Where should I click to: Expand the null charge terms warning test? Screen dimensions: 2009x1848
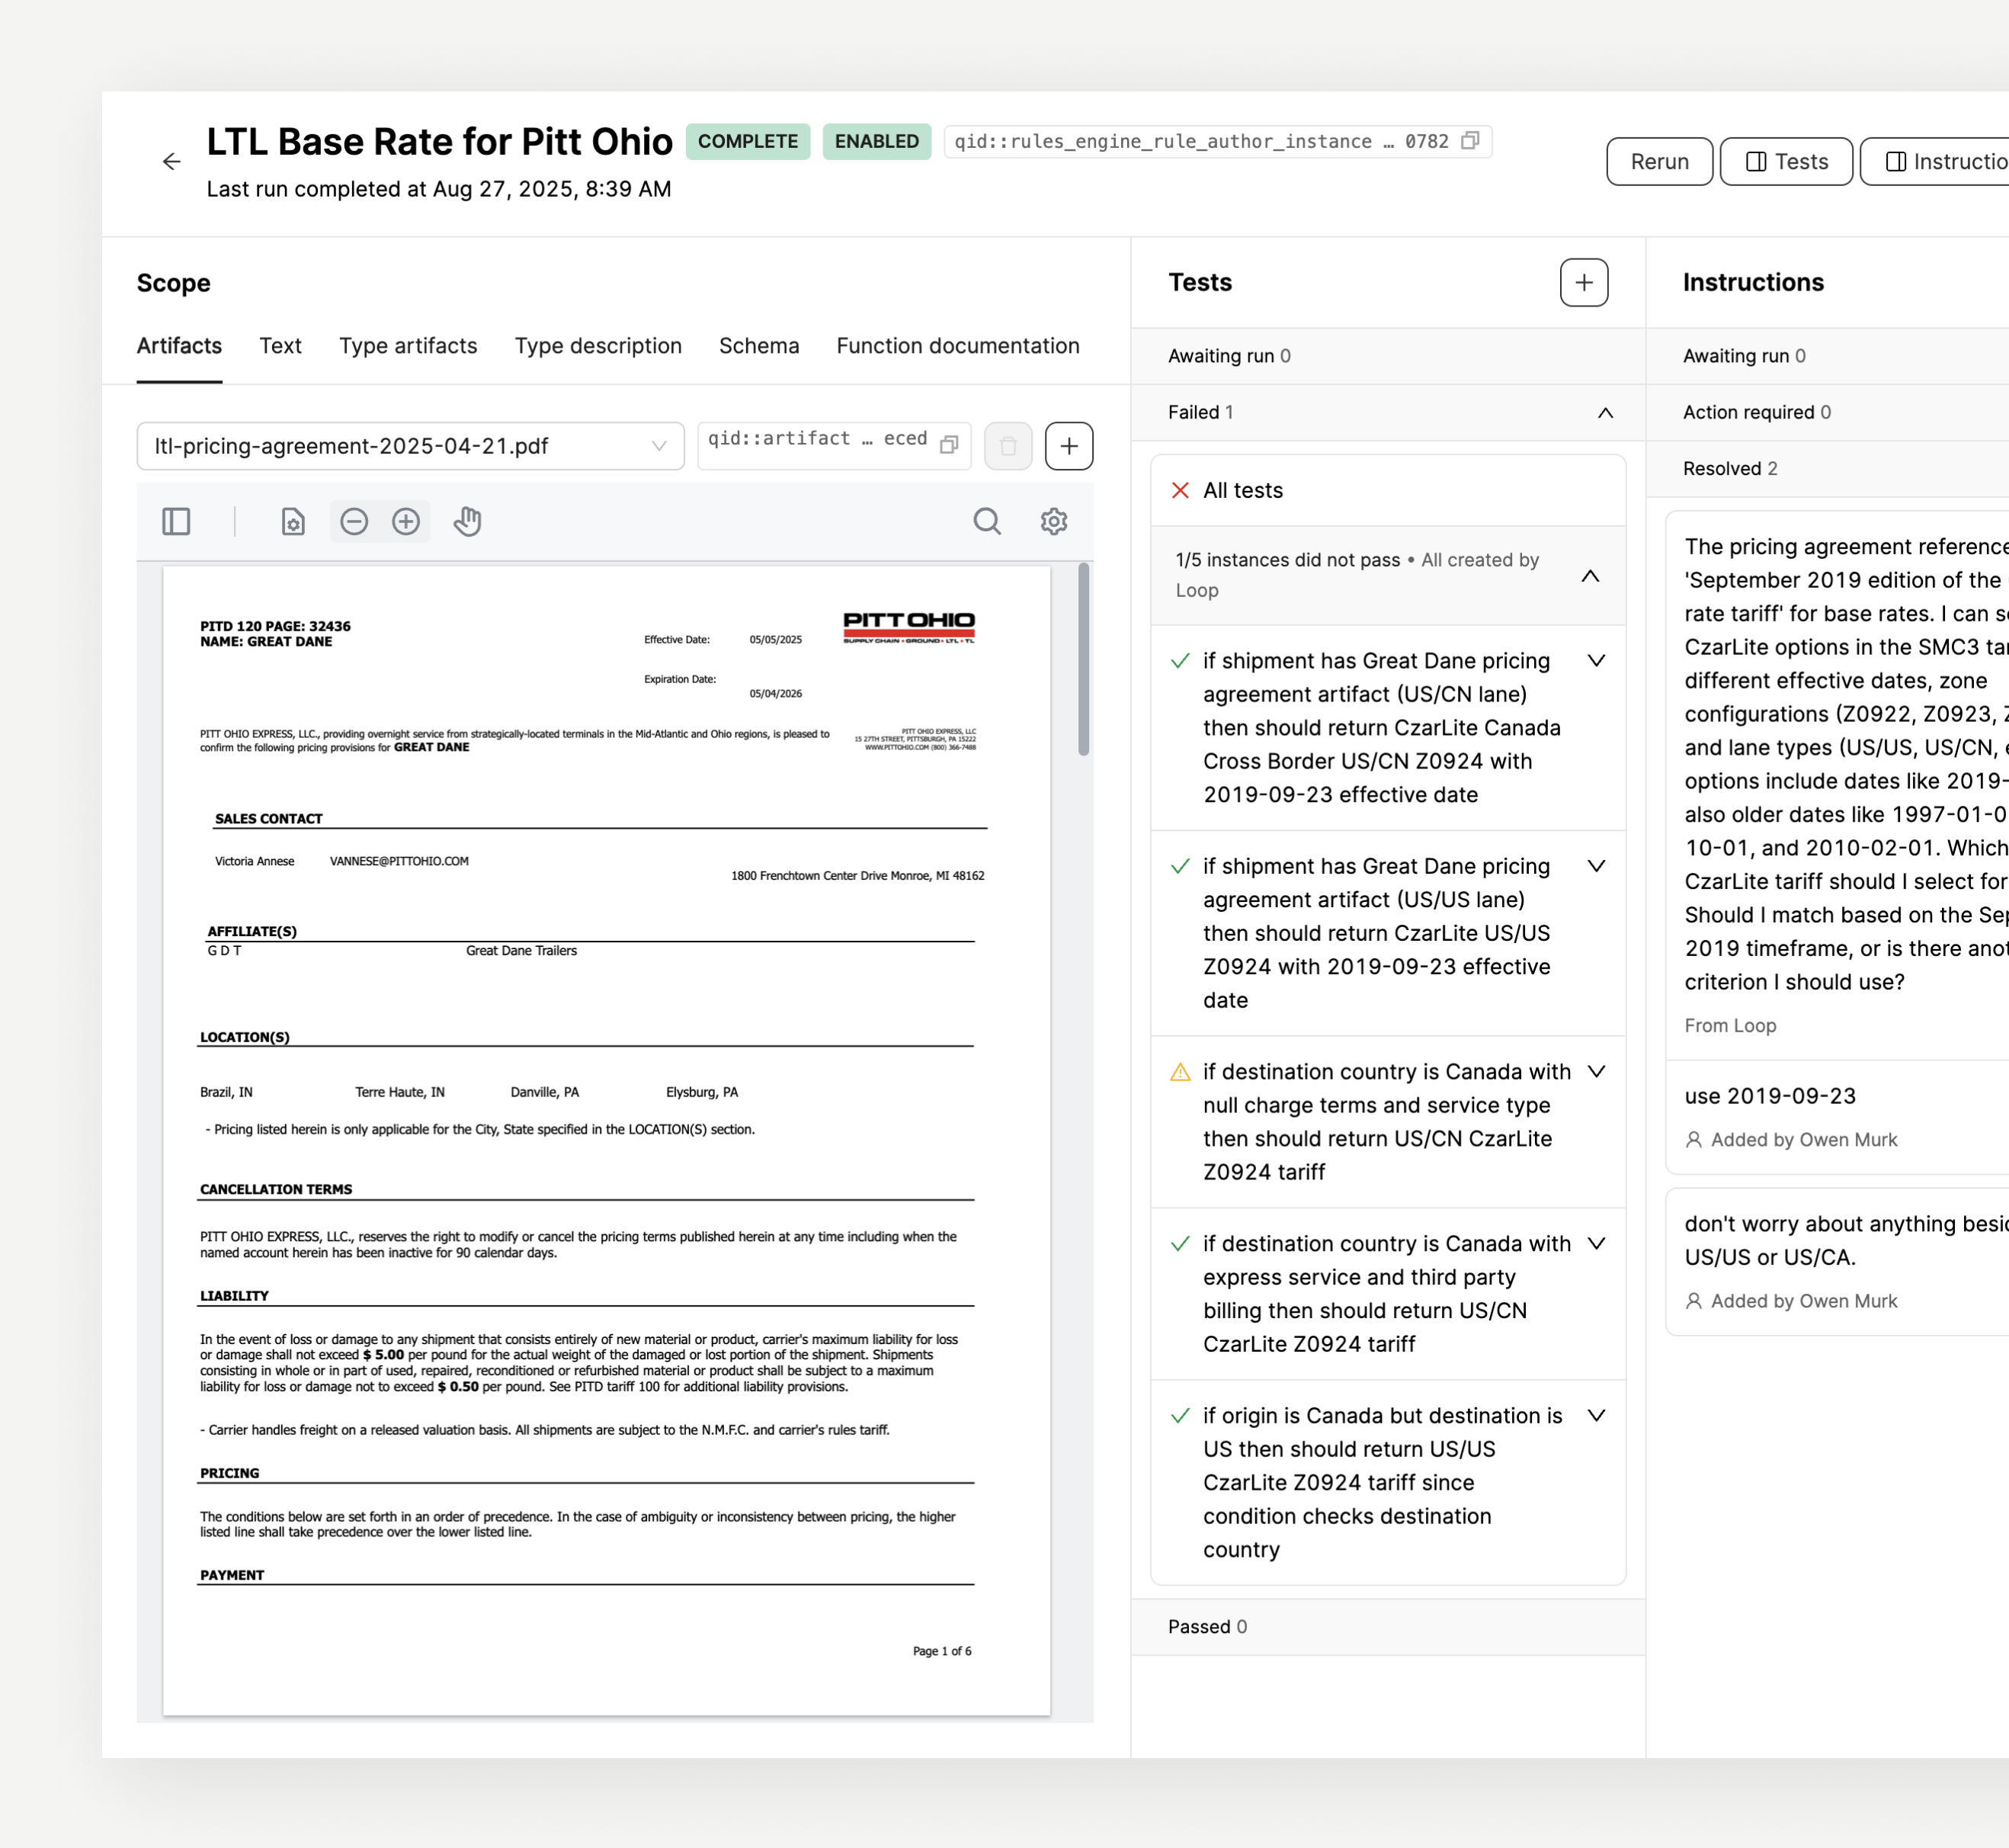tap(1596, 1072)
